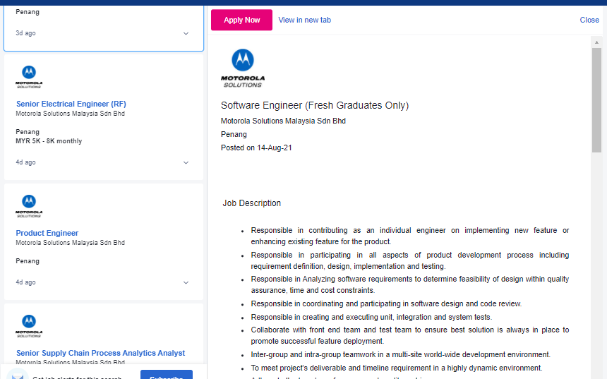Open job with View in new tab

pyautogui.click(x=304, y=20)
